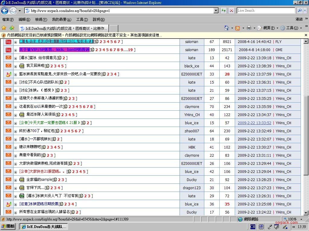The height and width of the screenshot is (231, 309).
Task: Open the zoom level 100% control
Action: click(292, 219)
